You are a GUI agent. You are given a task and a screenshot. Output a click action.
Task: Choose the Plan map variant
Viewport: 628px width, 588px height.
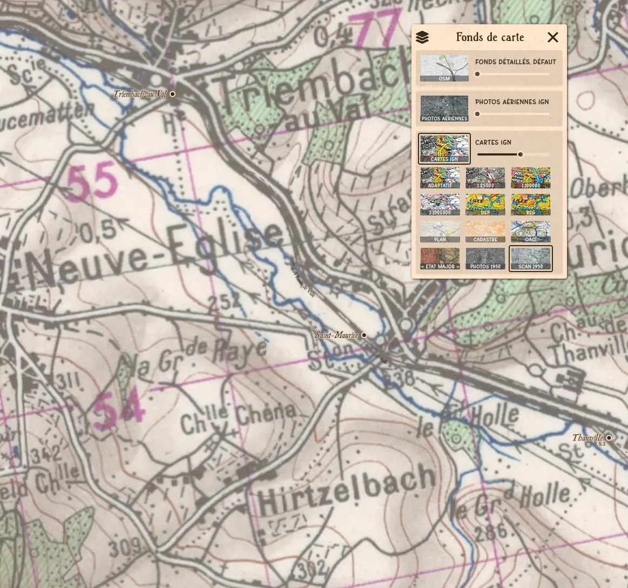pyautogui.click(x=440, y=232)
